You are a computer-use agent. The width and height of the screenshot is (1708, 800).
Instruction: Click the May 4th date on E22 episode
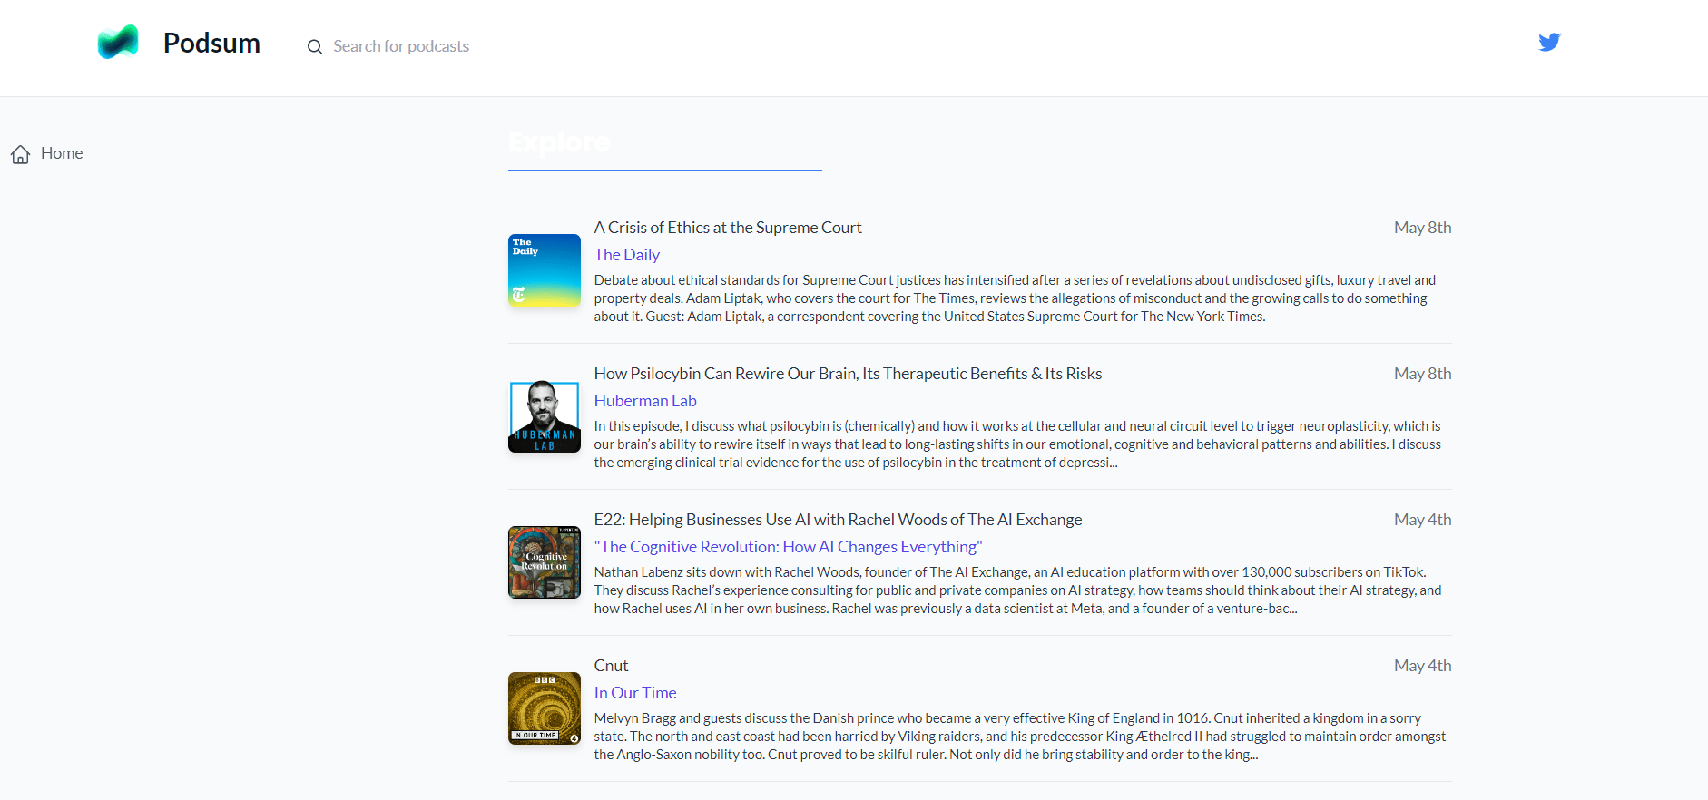[1422, 520]
